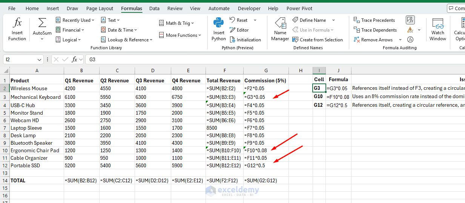The width and height of the screenshot is (465, 203).
Task: Select cell with =G12*0.5 in column G
Action: 266,165
